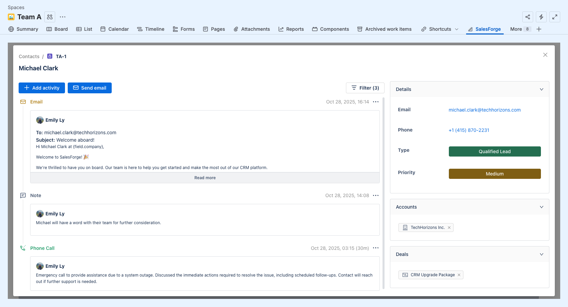The image size is (568, 307).
Task: Click the team members icon beside Team A
Action: (x=50, y=17)
